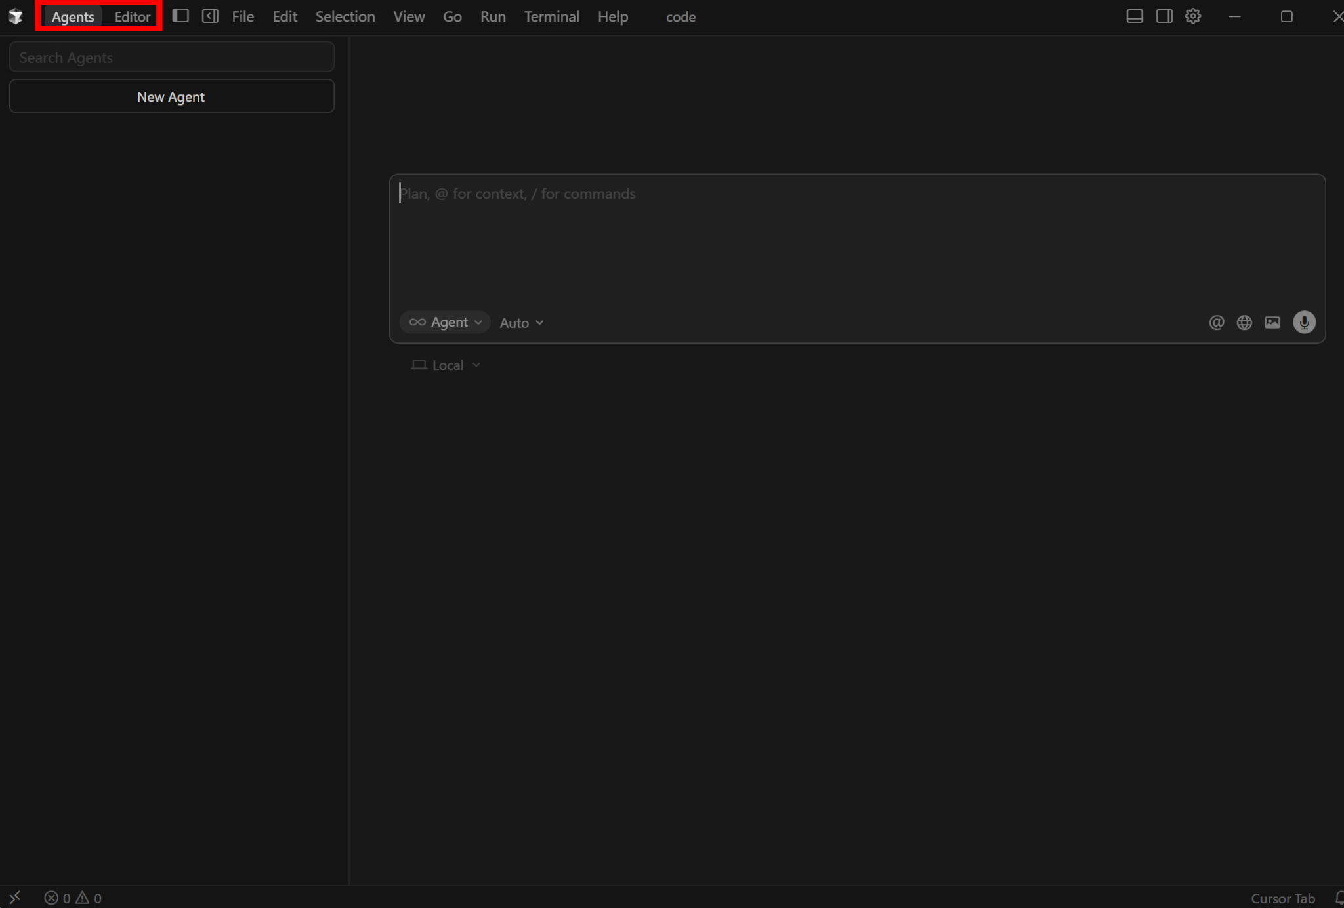Open errors and warnings in status bar
The height and width of the screenshot is (908, 1344).
(73, 898)
